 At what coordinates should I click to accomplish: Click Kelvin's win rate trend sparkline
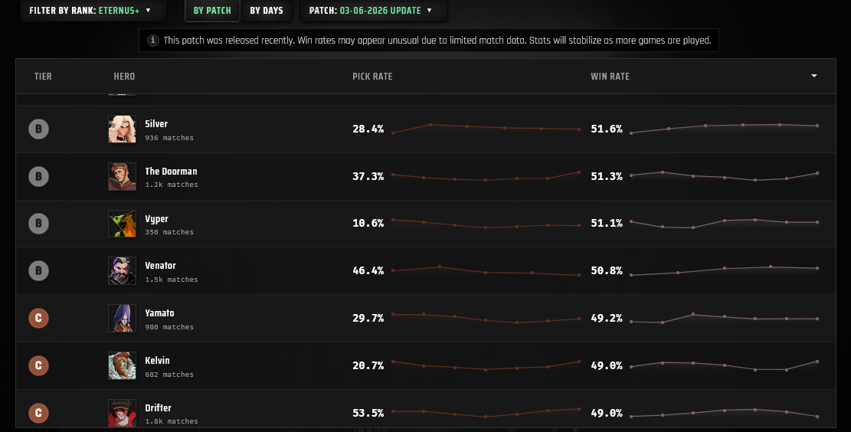[x=725, y=365]
